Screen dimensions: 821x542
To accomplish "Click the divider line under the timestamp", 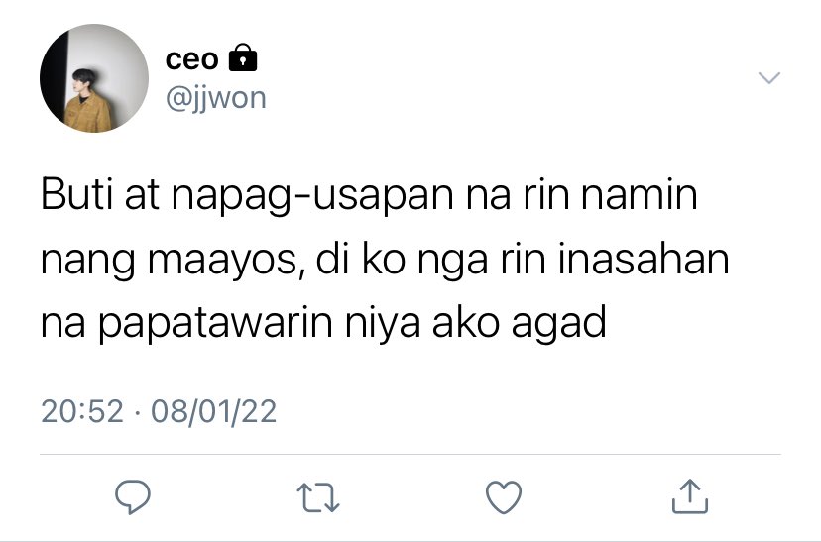I will click(x=410, y=455).
